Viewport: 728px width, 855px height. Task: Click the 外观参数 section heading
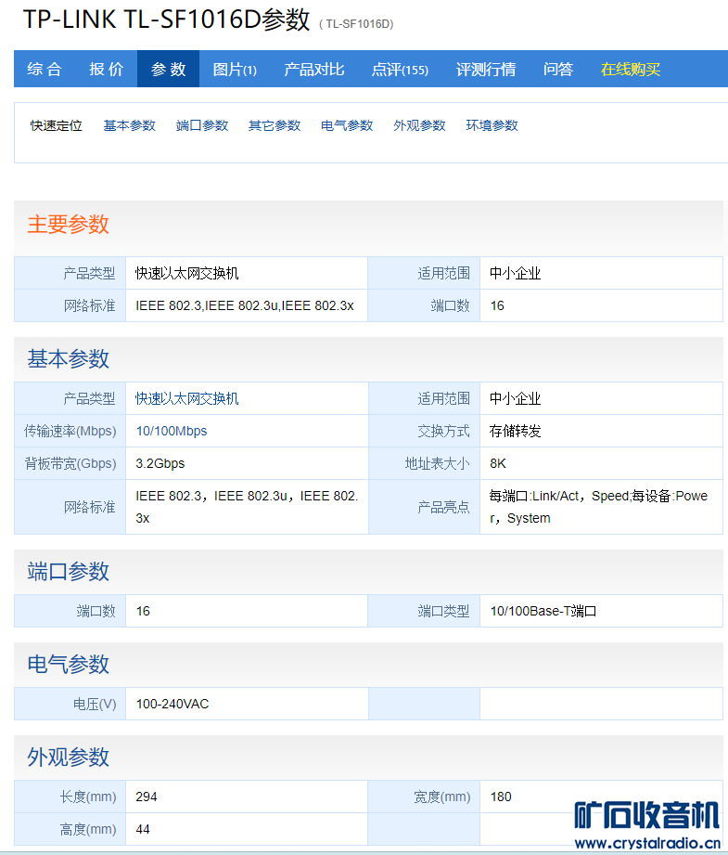coord(68,758)
